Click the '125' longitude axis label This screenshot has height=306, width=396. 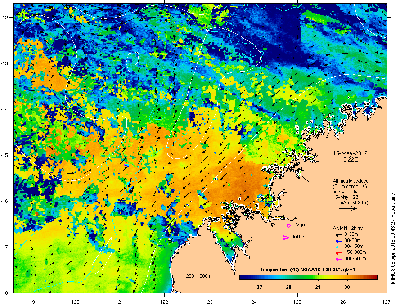click(x=297, y=301)
